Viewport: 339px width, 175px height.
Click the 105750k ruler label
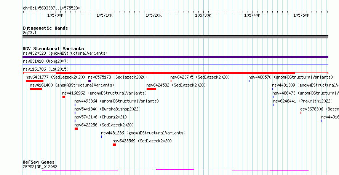301,15
